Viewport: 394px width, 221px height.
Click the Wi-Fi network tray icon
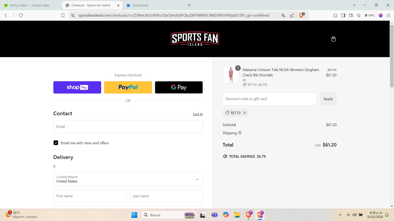[348, 215]
